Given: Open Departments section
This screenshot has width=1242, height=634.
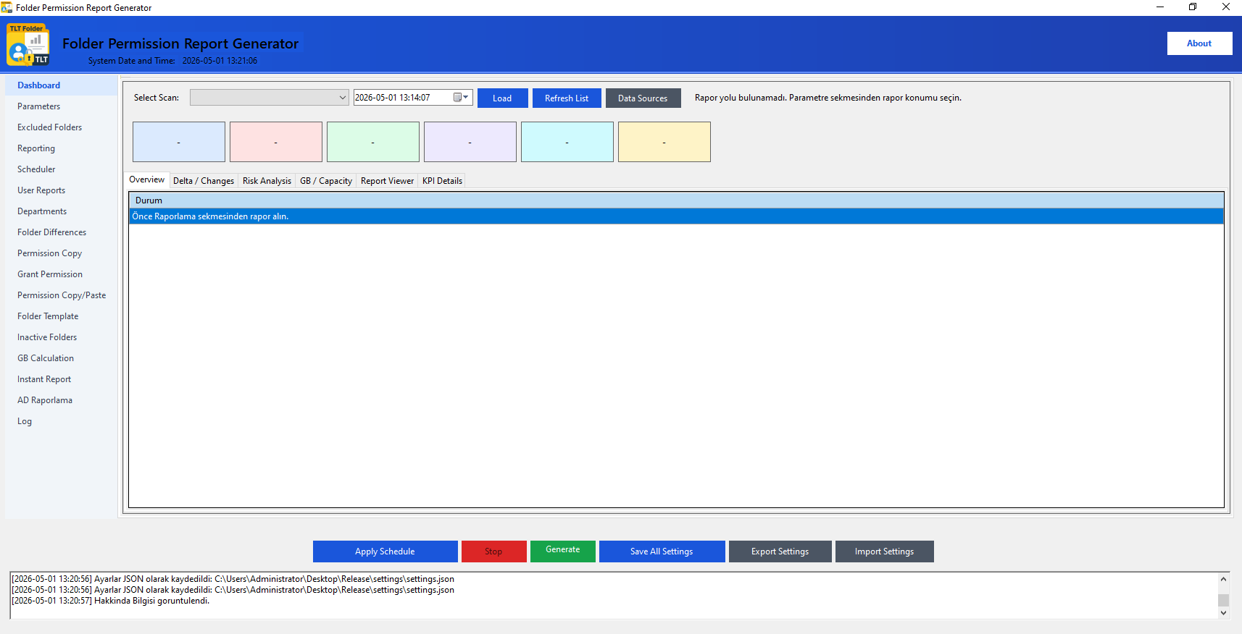Looking at the screenshot, I should coord(61,211).
